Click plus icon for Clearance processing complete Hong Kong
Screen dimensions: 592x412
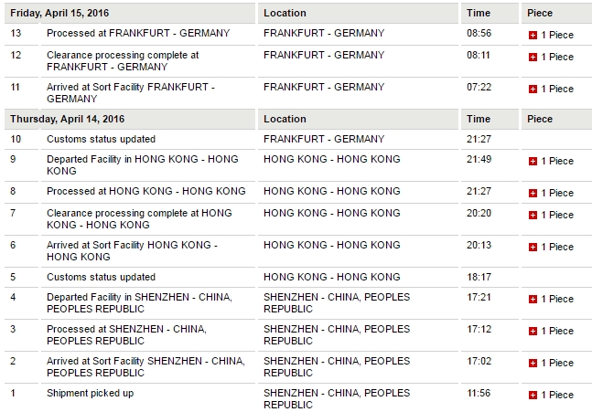pyautogui.click(x=533, y=215)
